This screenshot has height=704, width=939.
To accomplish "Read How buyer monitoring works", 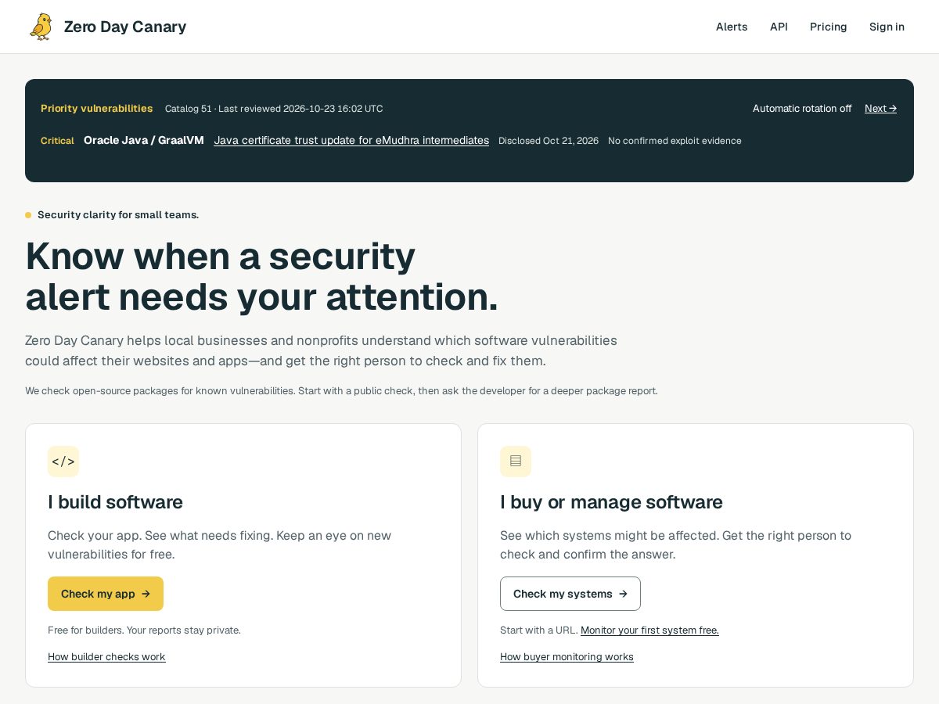I will (567, 657).
